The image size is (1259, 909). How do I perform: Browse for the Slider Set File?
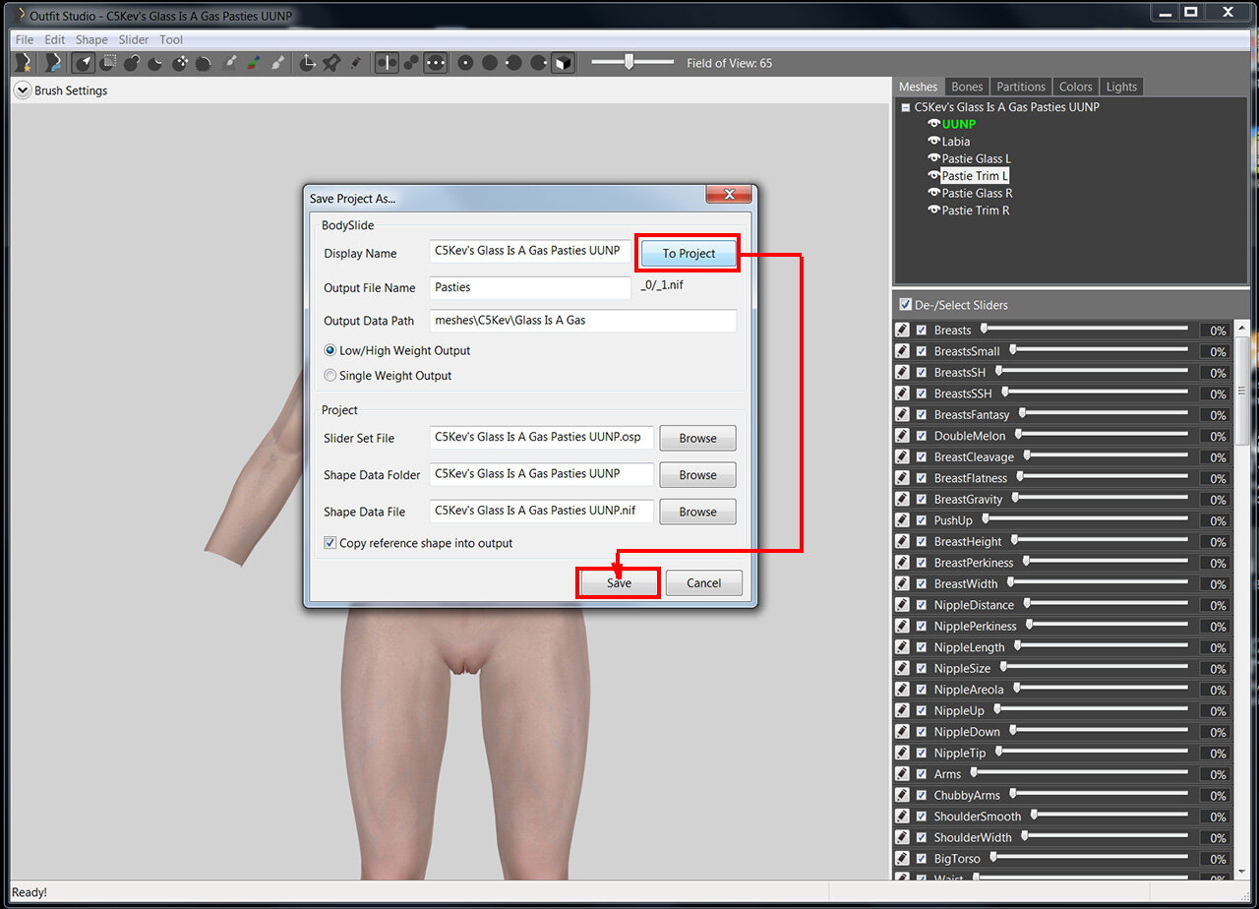click(x=697, y=438)
